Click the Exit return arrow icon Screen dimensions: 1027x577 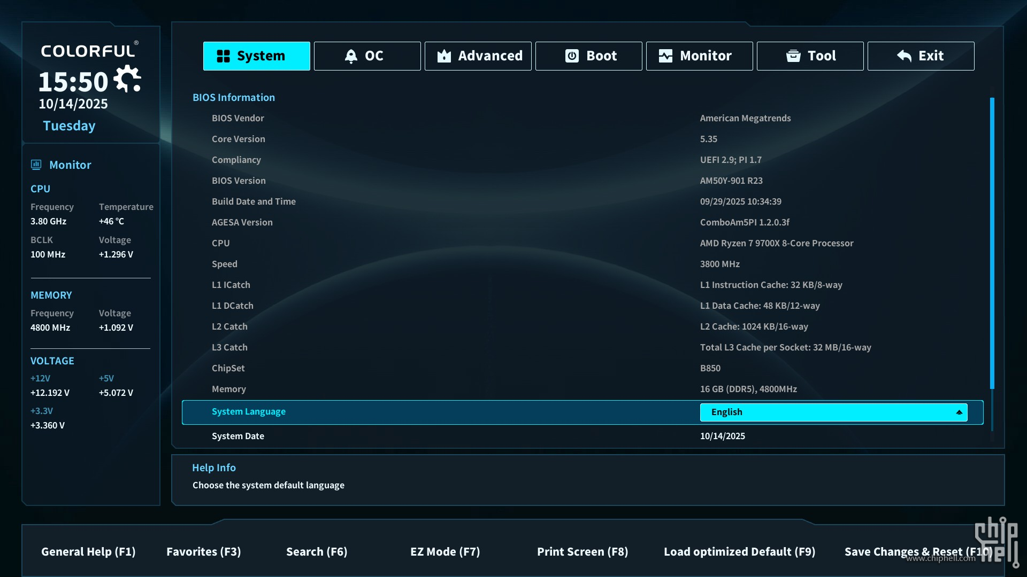tap(904, 56)
